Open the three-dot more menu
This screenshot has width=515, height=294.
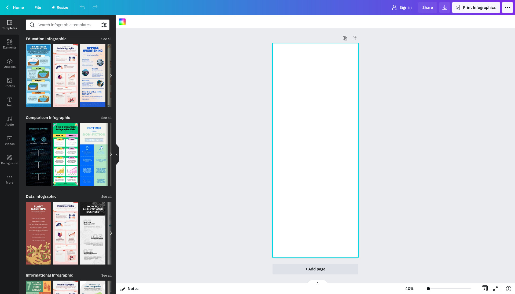[x=507, y=8]
